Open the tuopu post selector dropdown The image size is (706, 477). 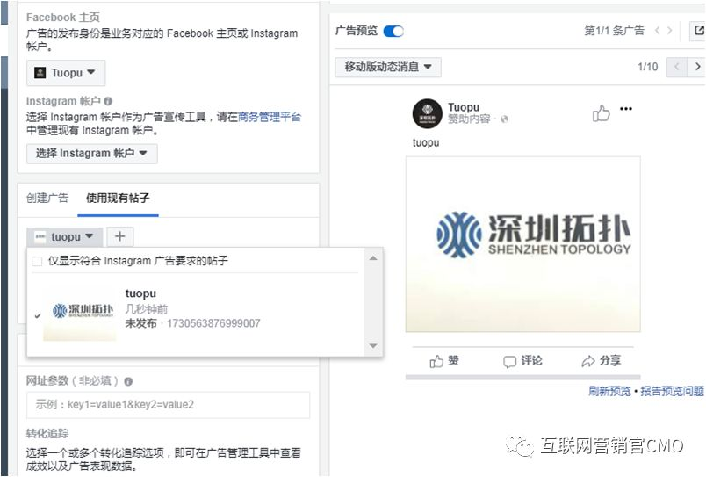(x=64, y=237)
